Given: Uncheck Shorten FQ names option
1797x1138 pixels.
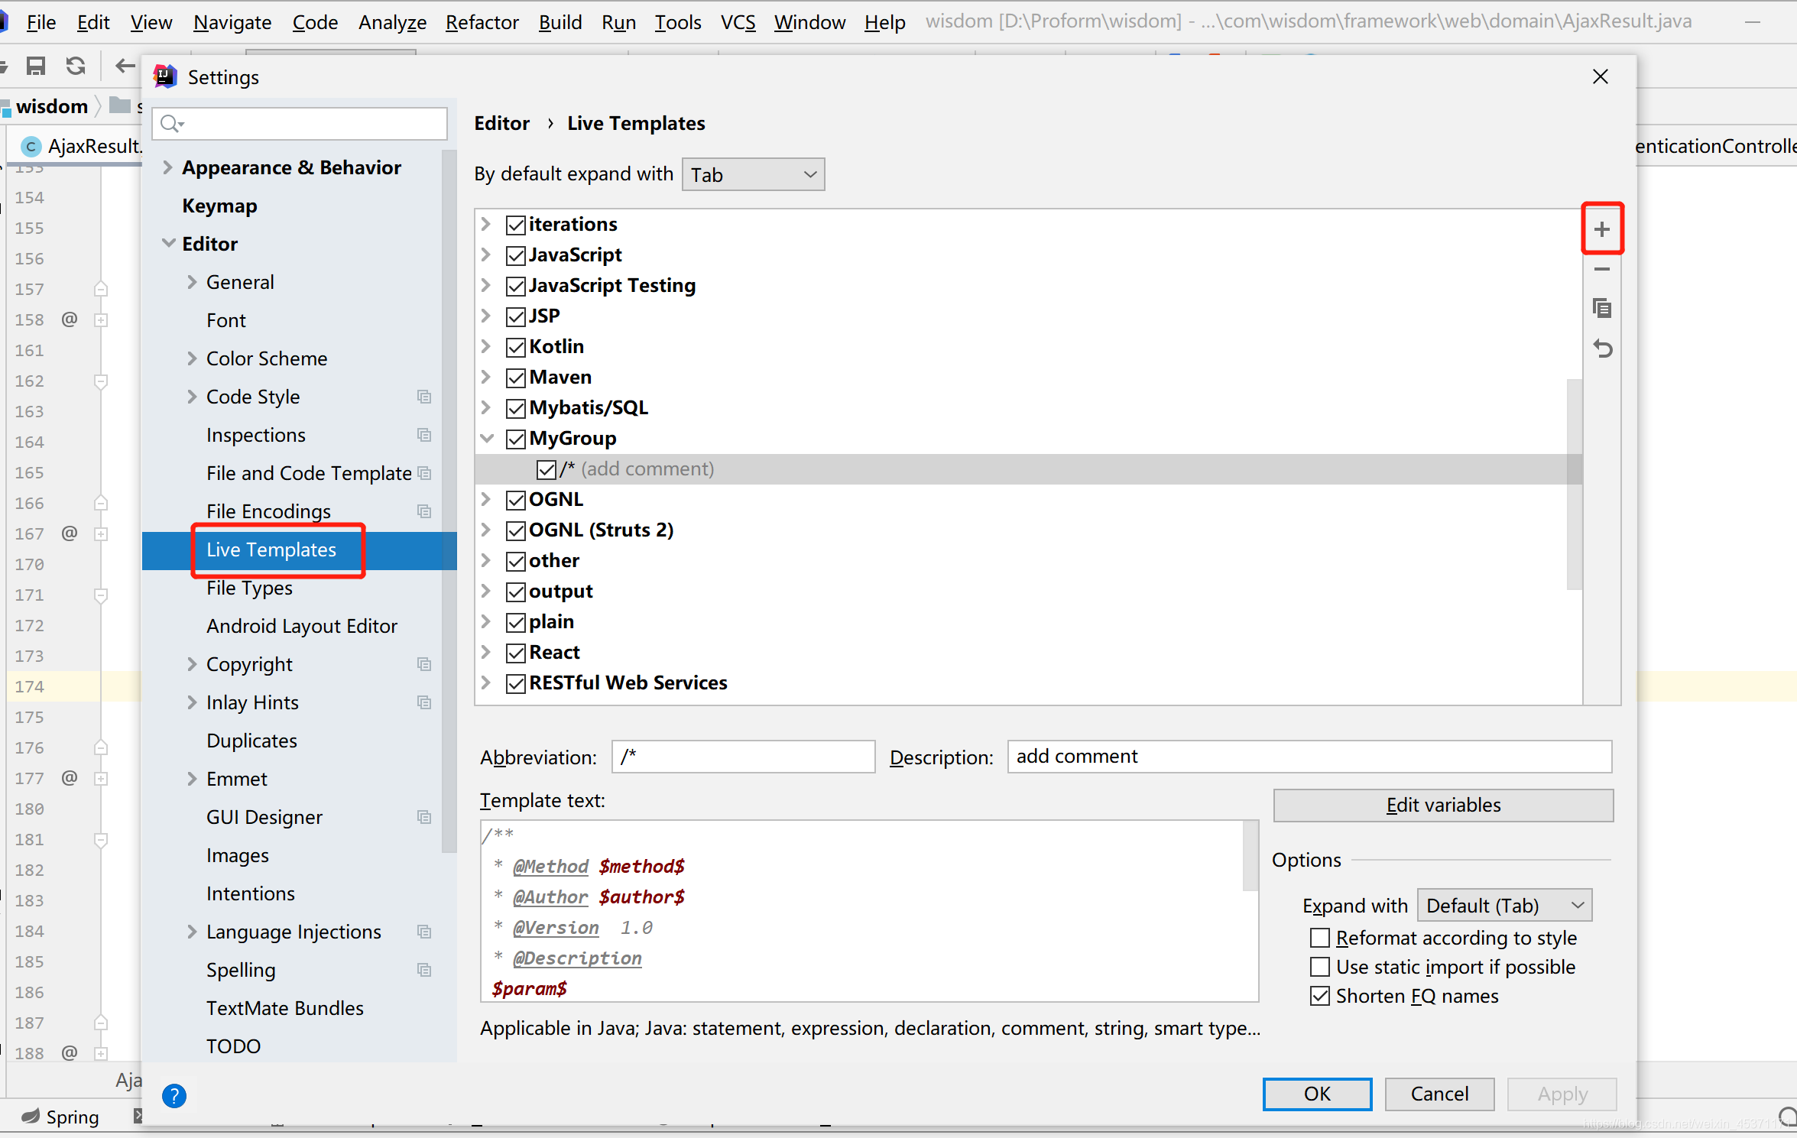Looking at the screenshot, I should (x=1319, y=996).
